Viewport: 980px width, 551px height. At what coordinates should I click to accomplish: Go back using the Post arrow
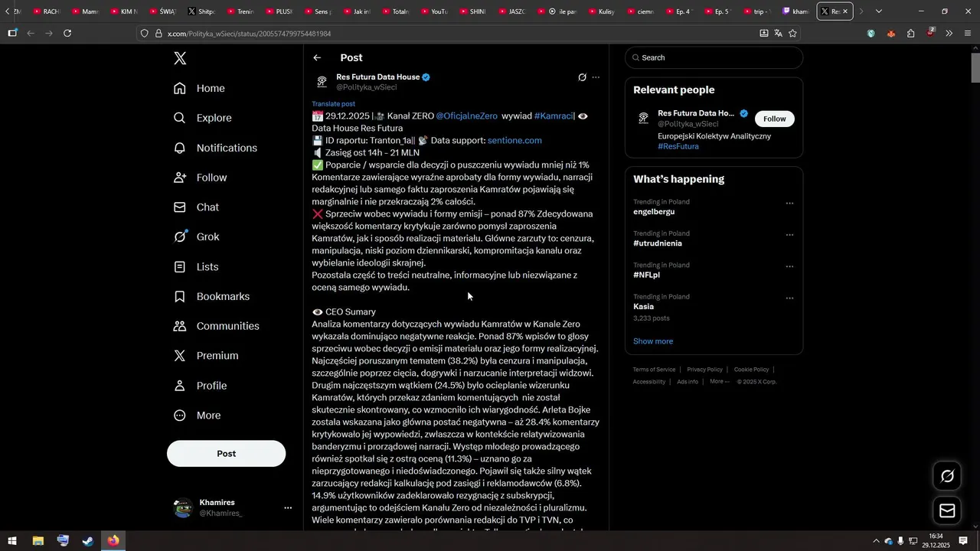click(x=317, y=58)
